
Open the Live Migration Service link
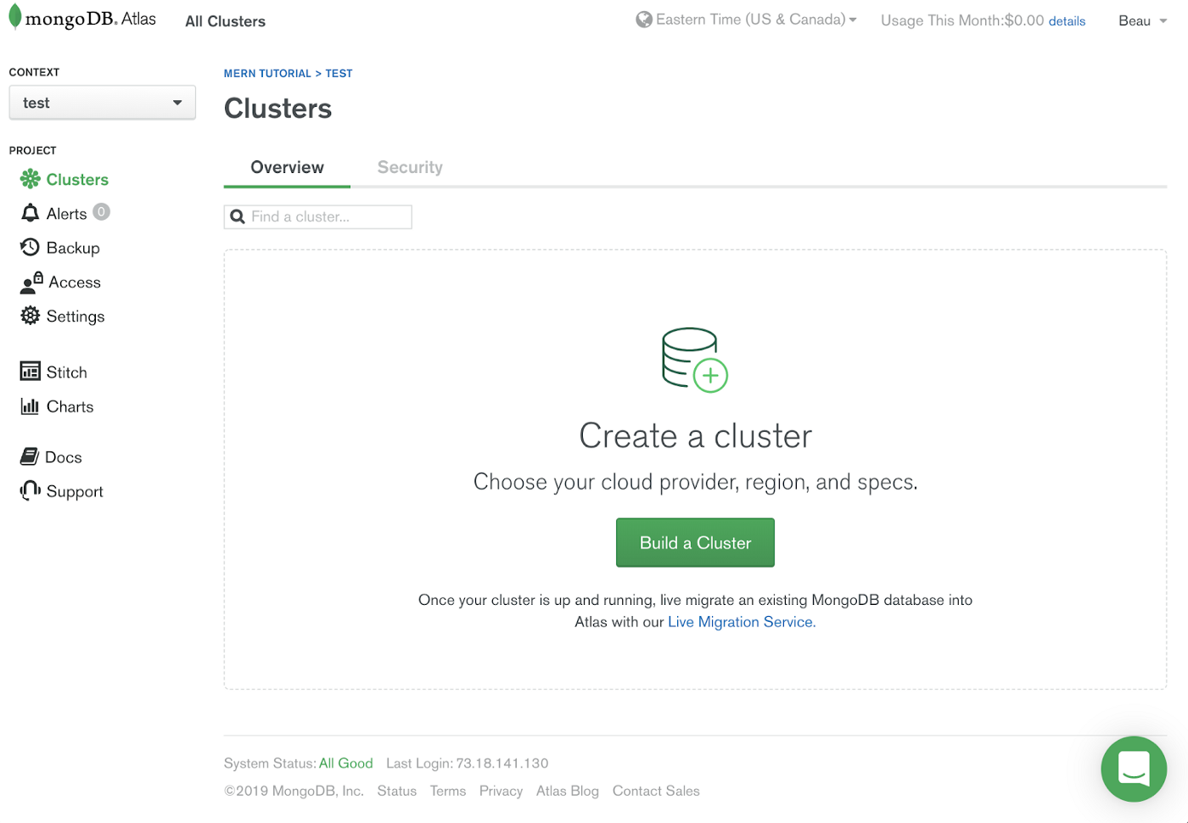(742, 622)
